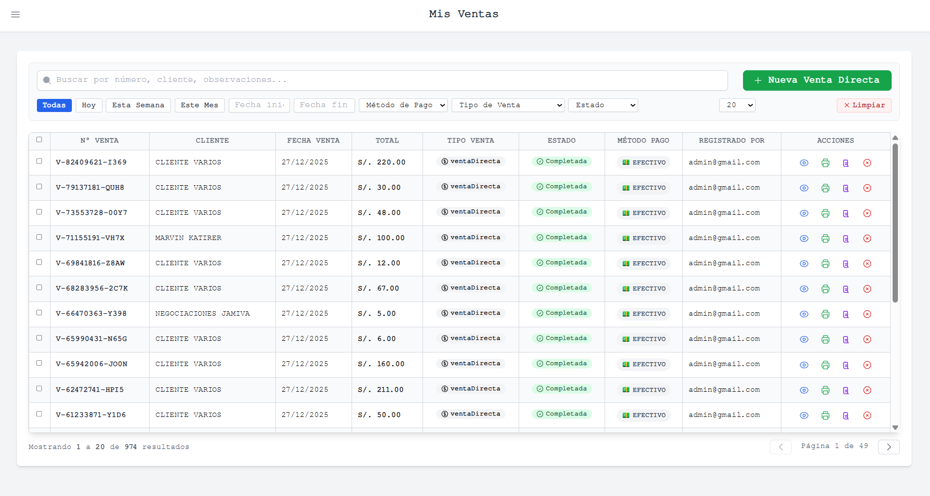Open document icon for sale V-62472741-HPI5

(846, 390)
